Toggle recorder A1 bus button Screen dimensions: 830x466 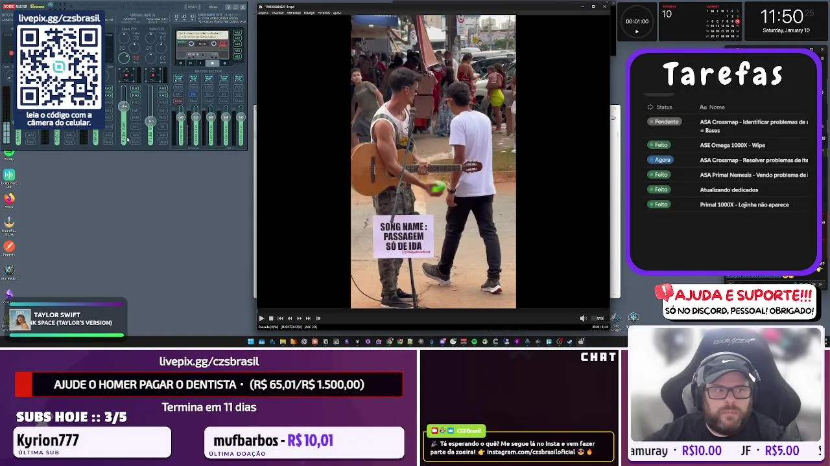pos(237,32)
